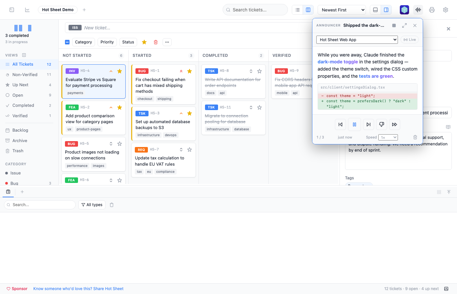Toggle the Live announcer button

point(410,40)
